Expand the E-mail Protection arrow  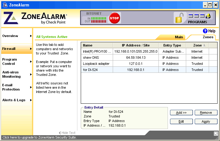(31, 87)
